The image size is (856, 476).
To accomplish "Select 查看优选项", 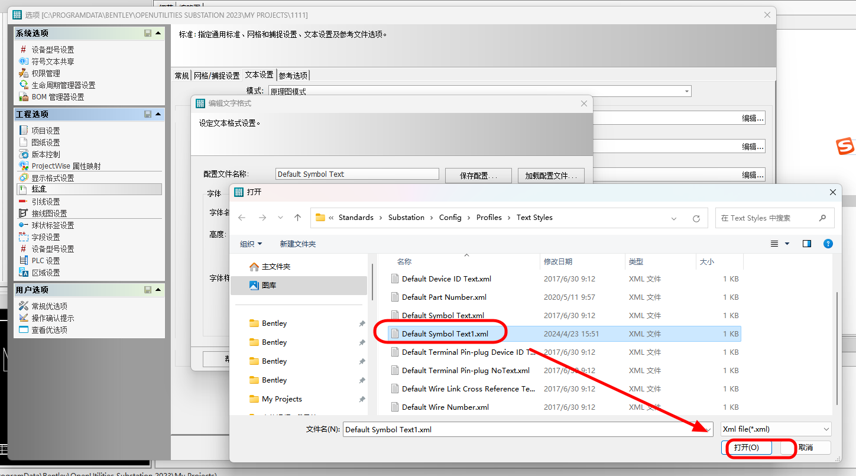I will (x=49, y=330).
